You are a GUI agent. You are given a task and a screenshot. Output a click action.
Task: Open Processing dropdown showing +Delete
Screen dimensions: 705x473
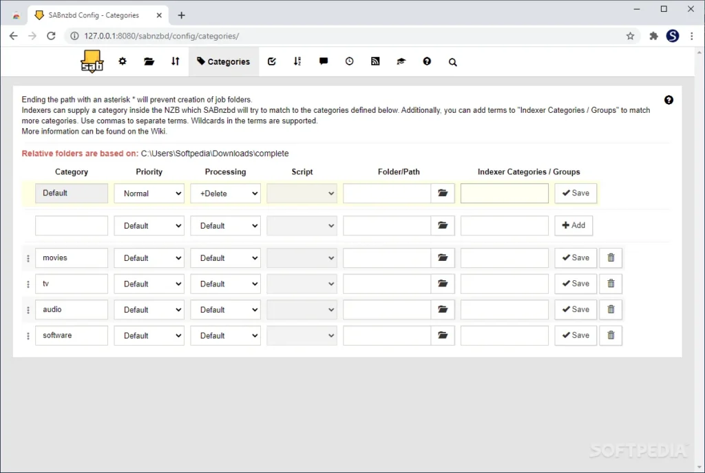[225, 193]
